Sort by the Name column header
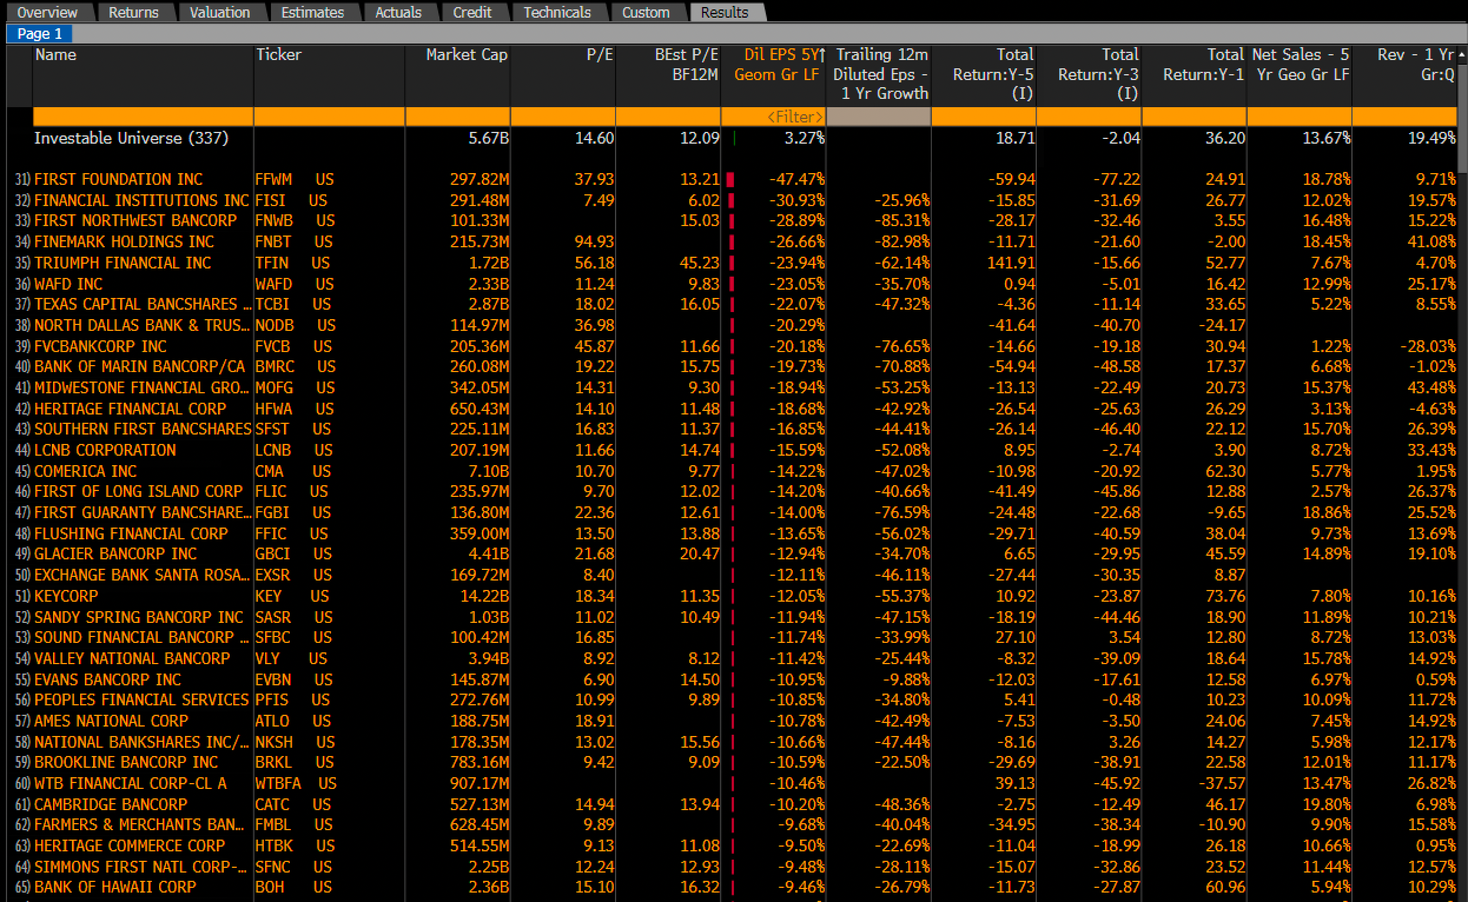Image resolution: width=1468 pixels, height=902 pixels. pyautogui.click(x=143, y=75)
